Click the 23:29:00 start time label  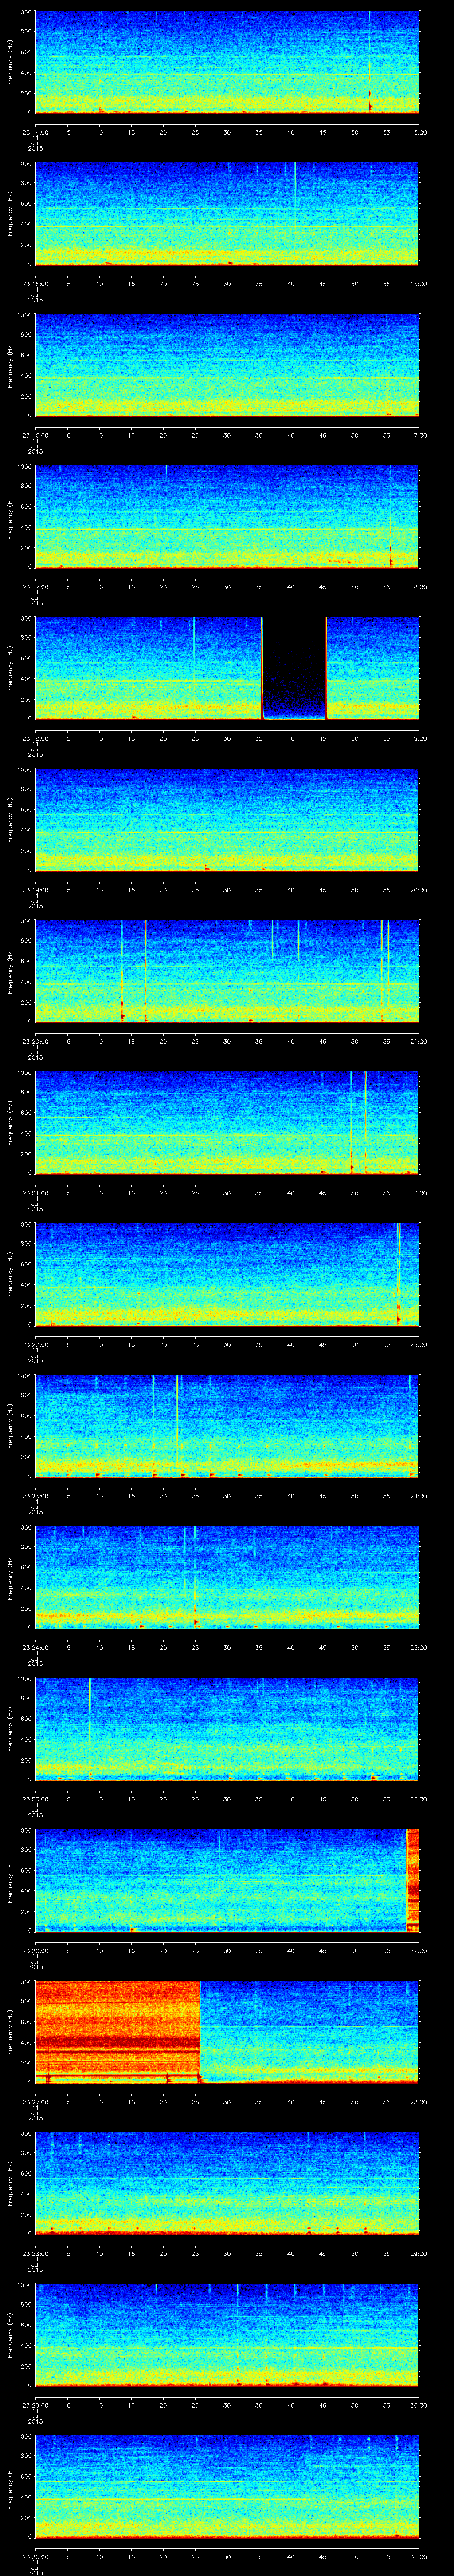[35, 2405]
